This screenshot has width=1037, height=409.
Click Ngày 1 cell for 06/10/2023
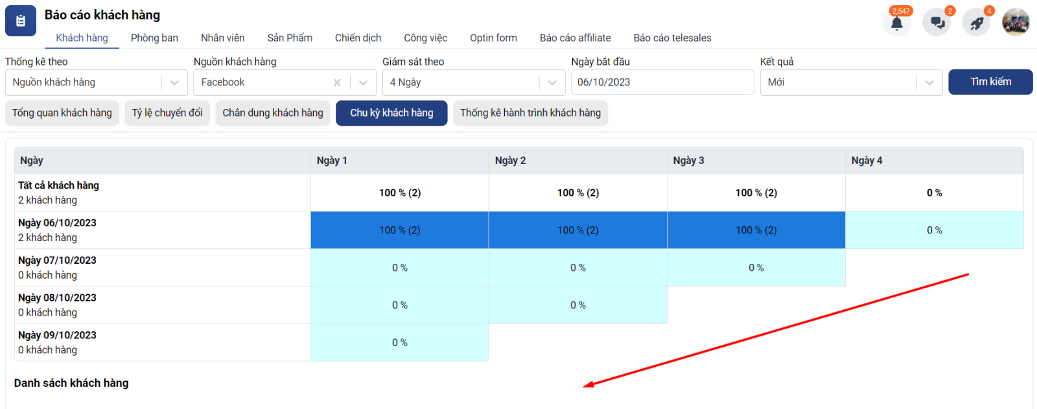399,230
